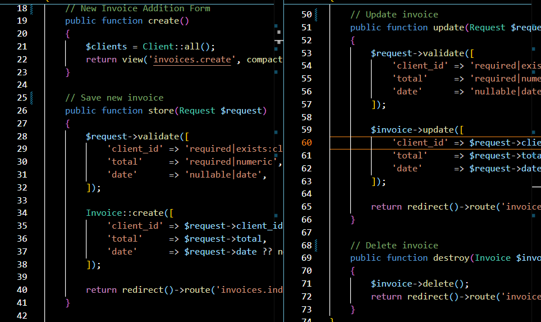Viewport: 541px width, 322px height.
Task: Click the 'total' key on line 61
Action: pos(410,156)
